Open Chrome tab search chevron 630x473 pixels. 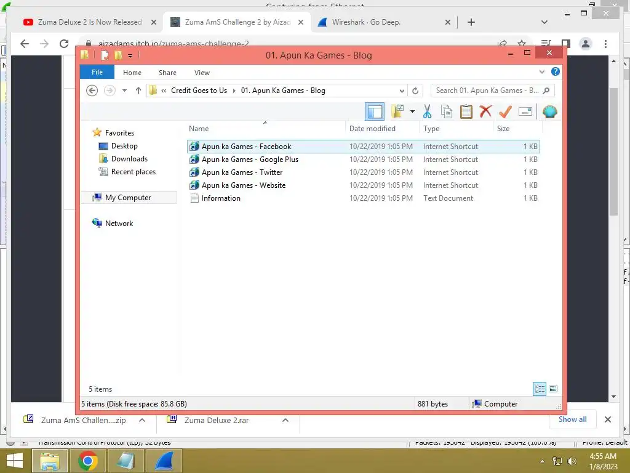pos(544,22)
